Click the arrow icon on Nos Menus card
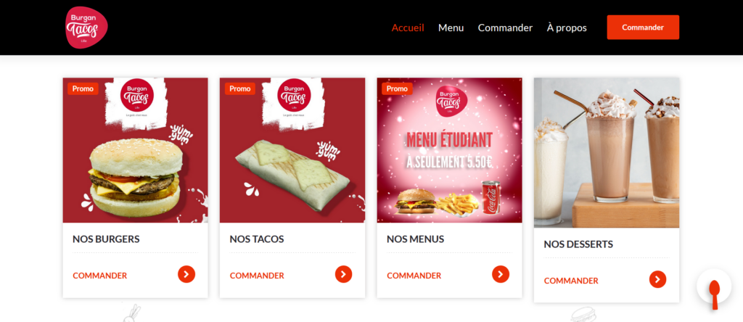743x322 pixels. [x=501, y=274]
